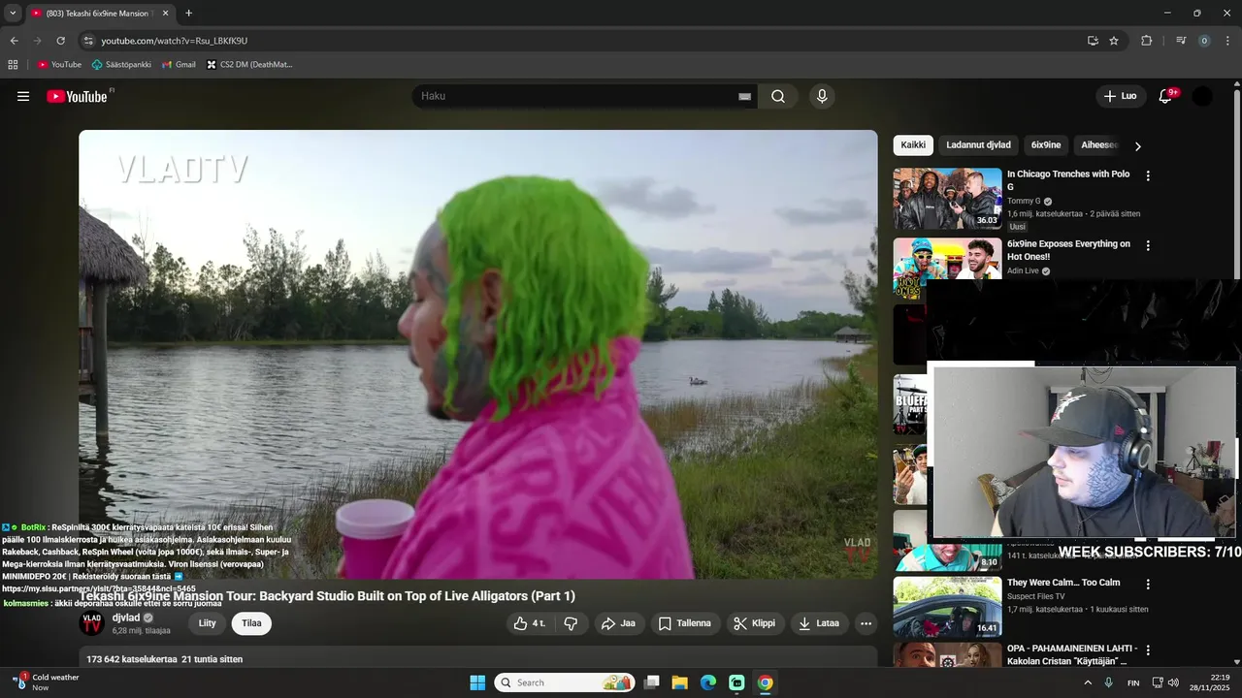Open a new browser tab
This screenshot has height=698, width=1242.
[188, 14]
